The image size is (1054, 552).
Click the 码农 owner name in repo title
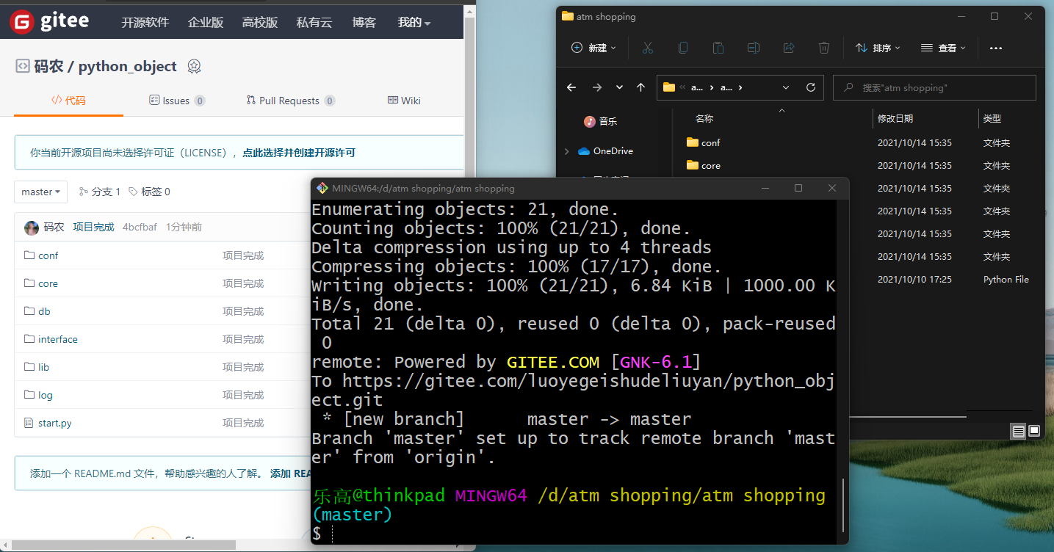coord(48,67)
